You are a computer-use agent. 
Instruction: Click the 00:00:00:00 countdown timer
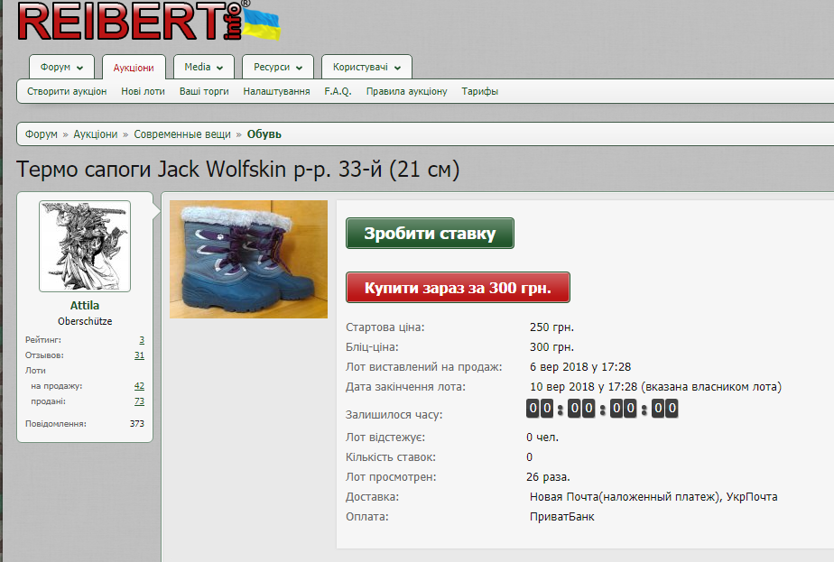click(601, 409)
